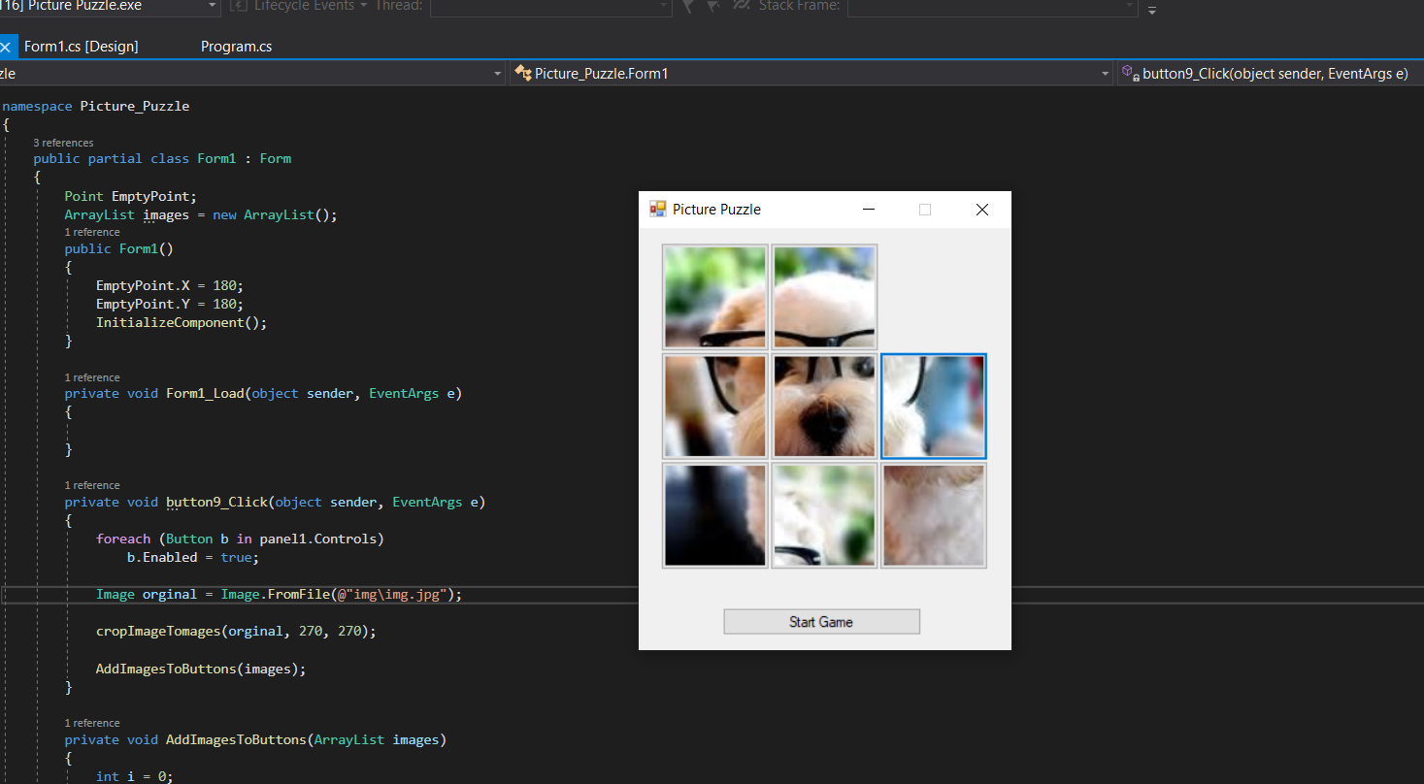Click the dark puzzle tile in bottom-left corner
The width and height of the screenshot is (1424, 784).
pyautogui.click(x=714, y=514)
